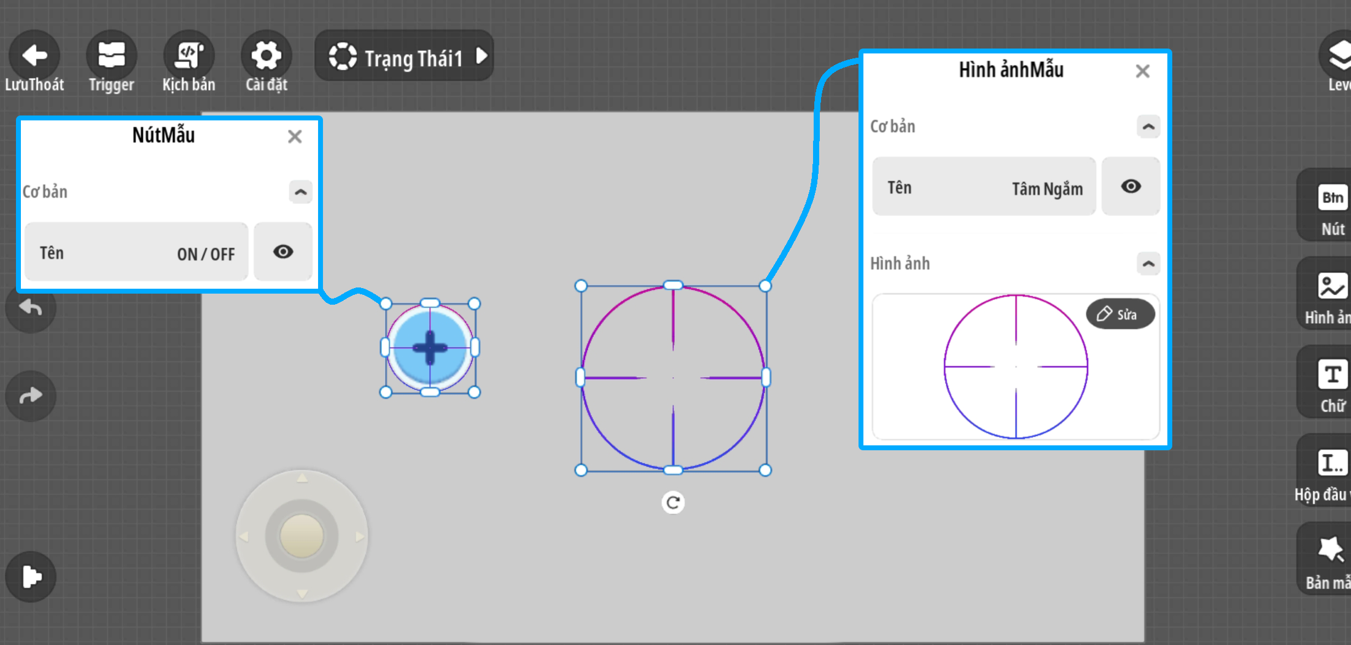Open the Trạng Thái1 state selector

coord(405,57)
